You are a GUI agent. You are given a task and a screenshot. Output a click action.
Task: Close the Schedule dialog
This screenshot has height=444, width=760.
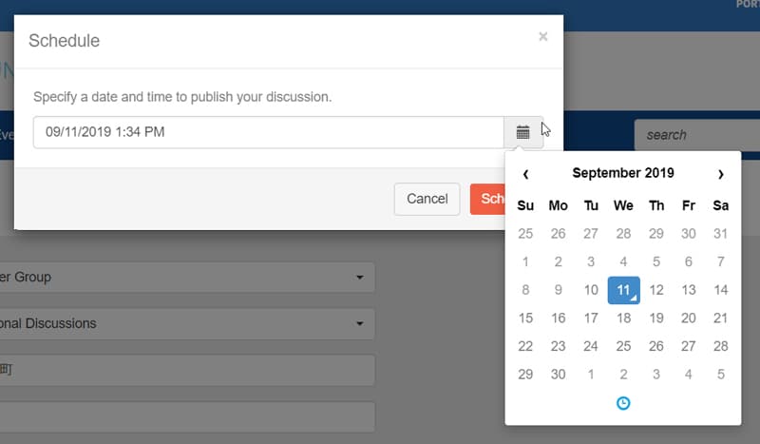(542, 36)
